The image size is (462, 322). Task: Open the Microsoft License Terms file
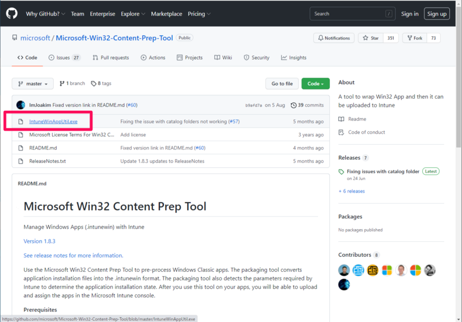click(72, 135)
